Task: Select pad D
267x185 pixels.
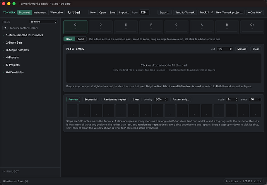Action: tap(101, 27)
